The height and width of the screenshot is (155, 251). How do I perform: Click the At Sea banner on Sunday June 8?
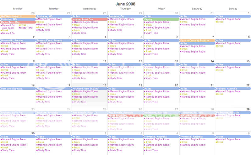(x=233, y=40)
